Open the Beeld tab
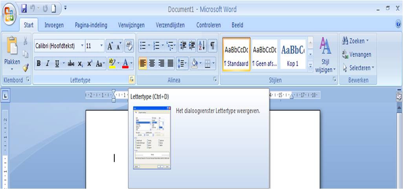The width and height of the screenshot is (403, 189). pos(238,25)
